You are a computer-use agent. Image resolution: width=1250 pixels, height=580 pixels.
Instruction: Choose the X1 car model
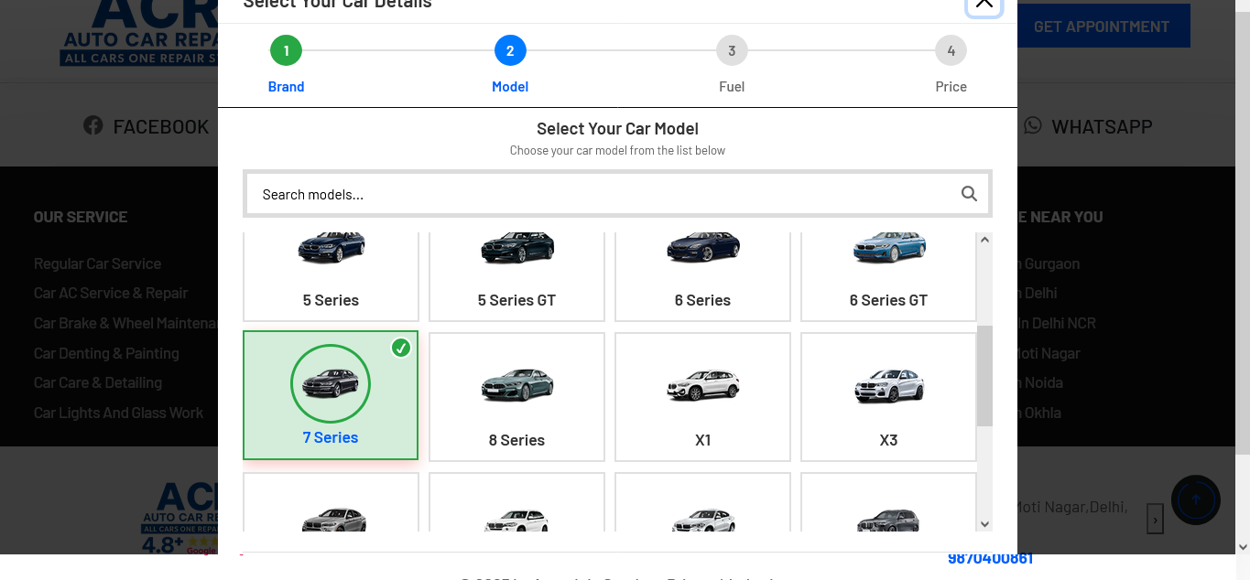(x=702, y=397)
